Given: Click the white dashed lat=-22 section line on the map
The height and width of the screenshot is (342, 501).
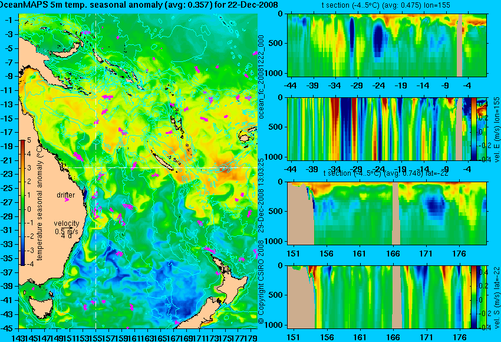Looking at the screenshot, I should click(160, 167).
